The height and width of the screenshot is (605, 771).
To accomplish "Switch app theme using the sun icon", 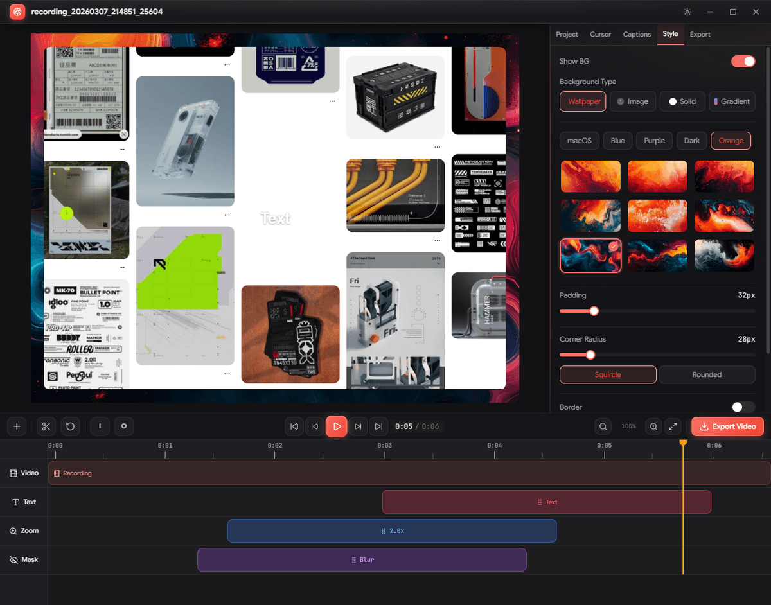I will click(x=687, y=12).
